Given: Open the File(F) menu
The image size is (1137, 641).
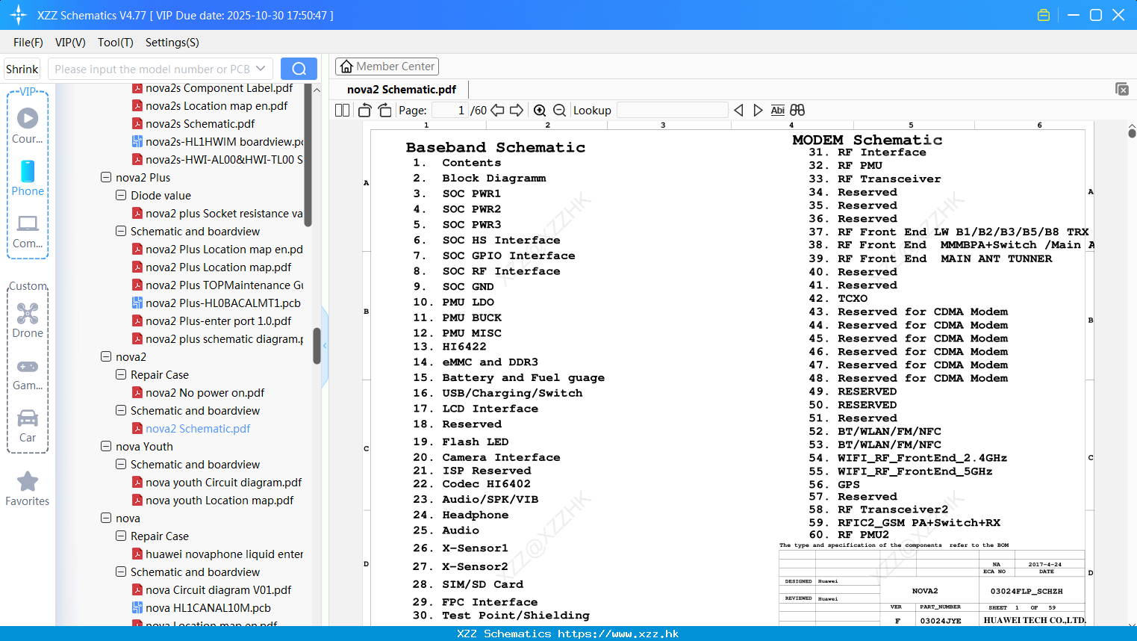Looking at the screenshot, I should point(28,43).
